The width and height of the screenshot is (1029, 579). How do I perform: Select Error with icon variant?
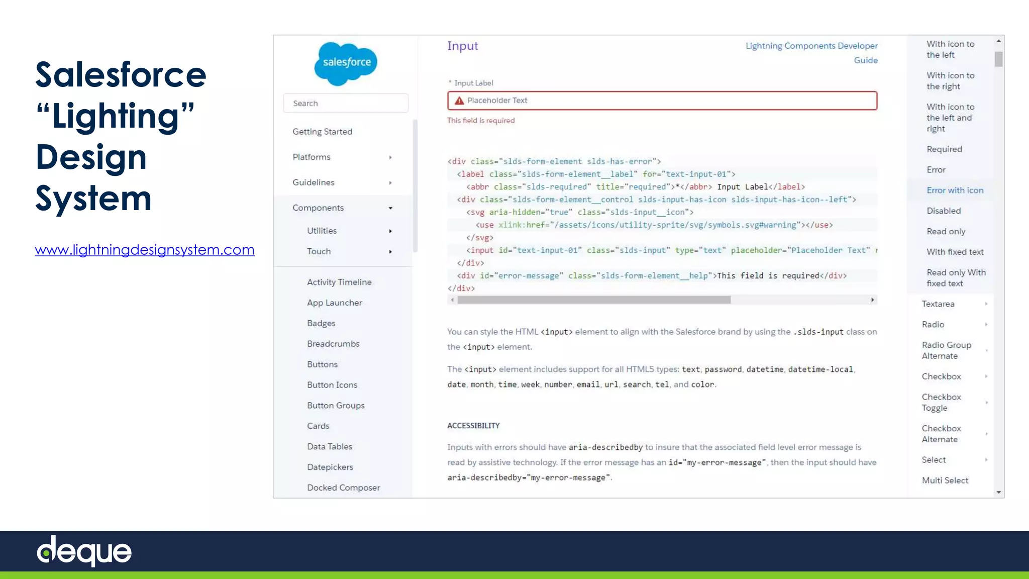(955, 190)
